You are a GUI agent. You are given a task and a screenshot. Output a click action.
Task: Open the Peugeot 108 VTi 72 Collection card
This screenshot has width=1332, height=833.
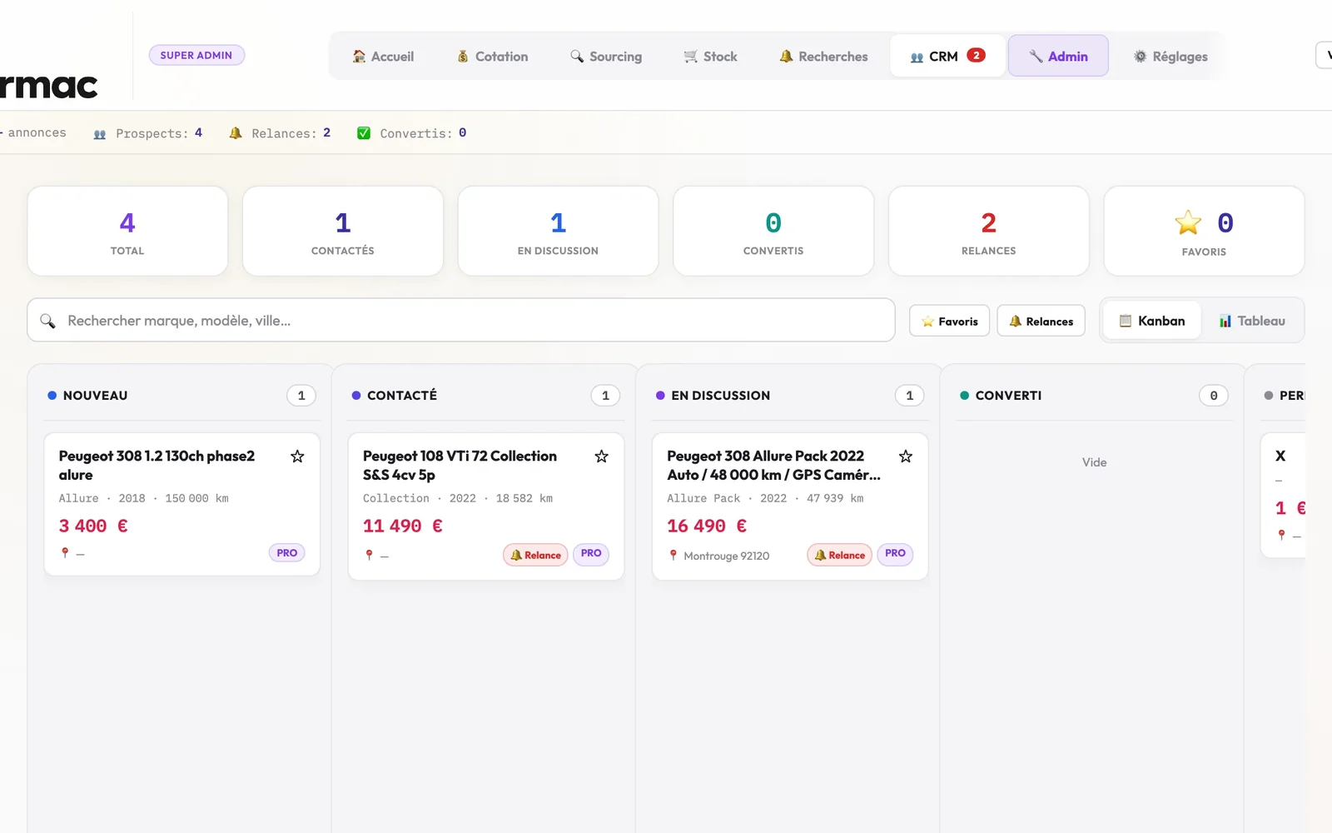point(486,506)
